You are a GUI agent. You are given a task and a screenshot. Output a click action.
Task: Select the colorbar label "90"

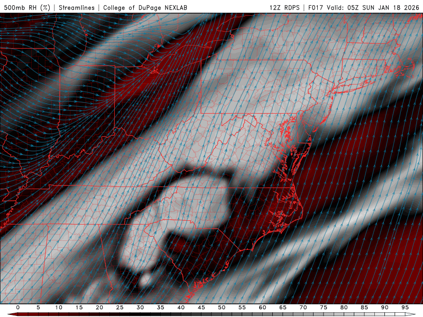point(385,307)
